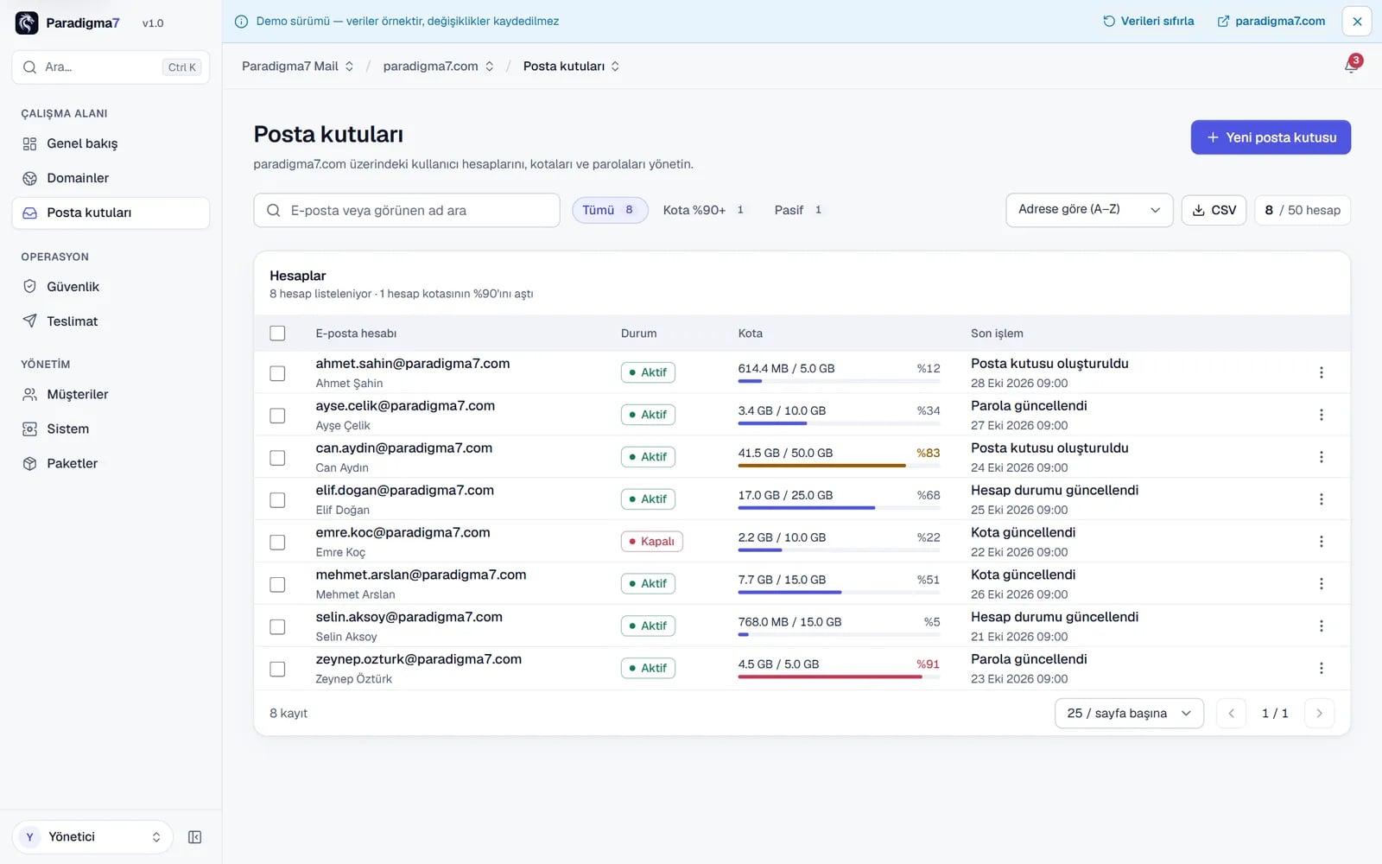Image resolution: width=1382 pixels, height=864 pixels.
Task: Check the can.aydin@paradigma7.com row checkbox
Action: 277,458
